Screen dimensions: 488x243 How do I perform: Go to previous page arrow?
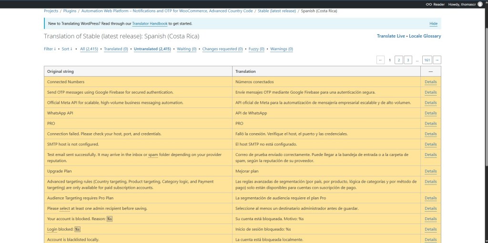click(x=380, y=60)
